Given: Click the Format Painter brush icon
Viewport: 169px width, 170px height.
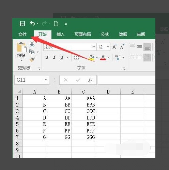Looking at the screenshot, I should 32,60.
